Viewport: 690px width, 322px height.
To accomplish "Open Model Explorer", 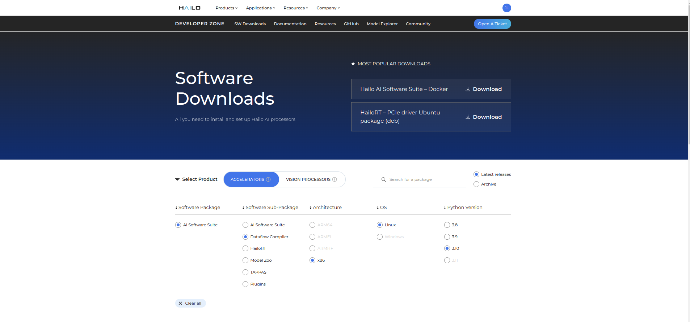I will (x=382, y=24).
